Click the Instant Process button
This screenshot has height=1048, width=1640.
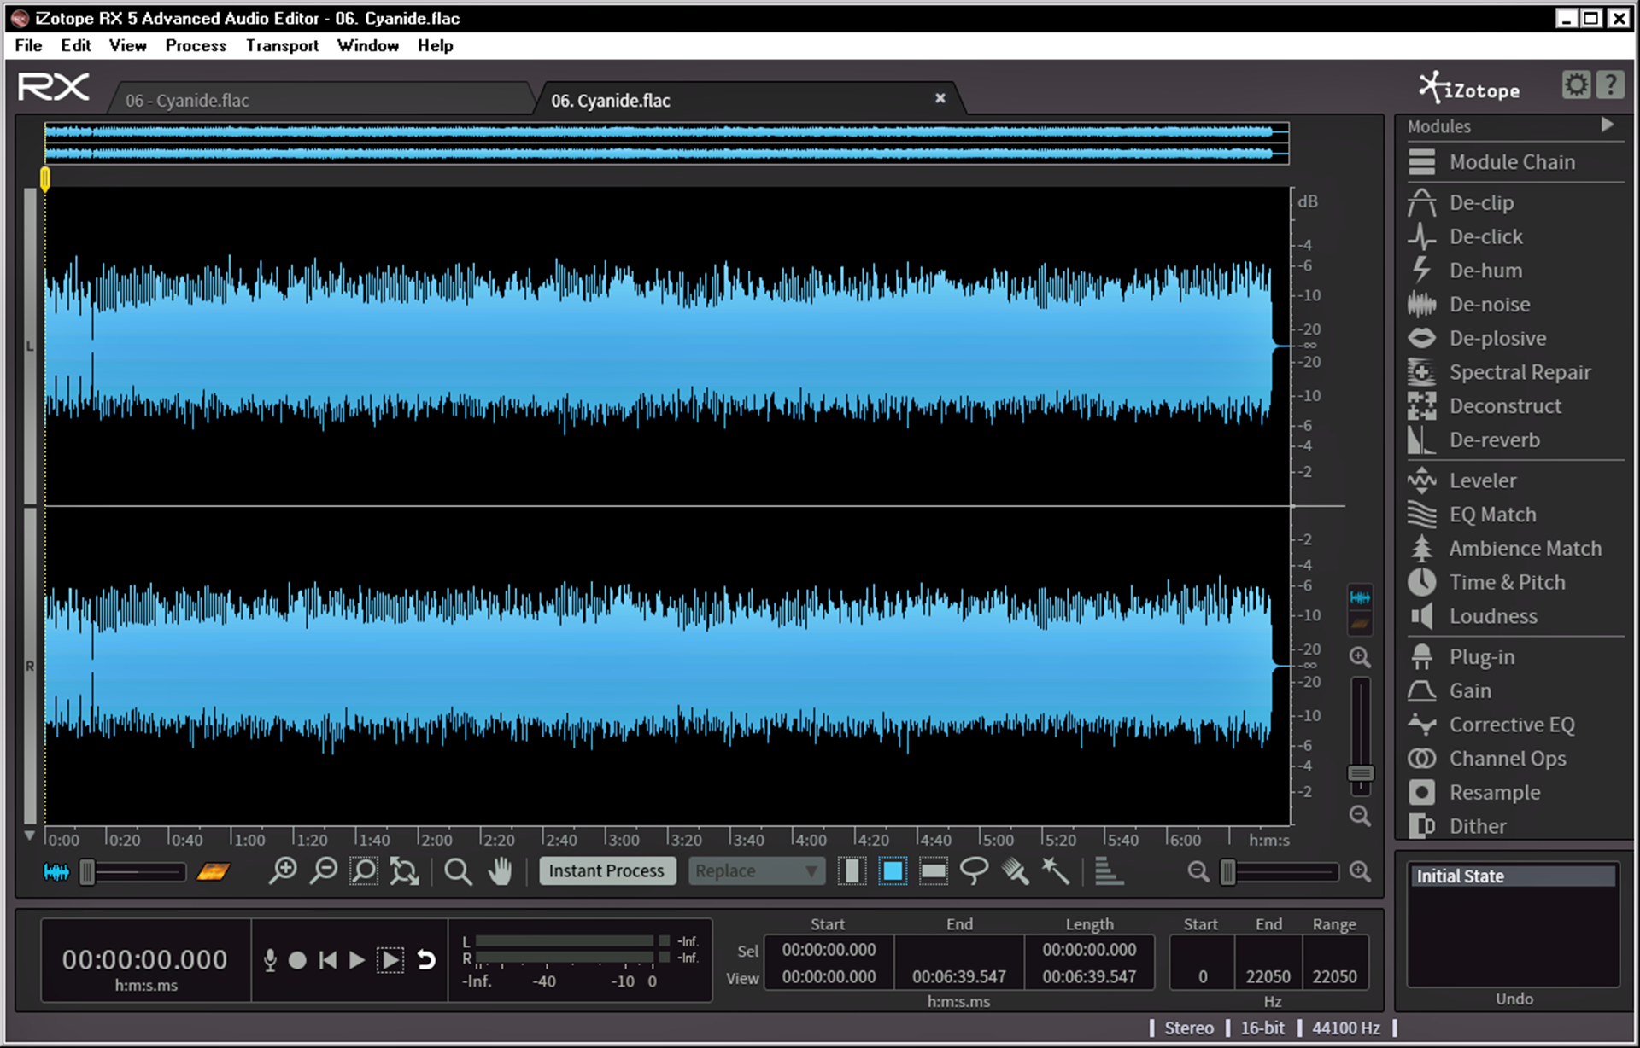[606, 871]
